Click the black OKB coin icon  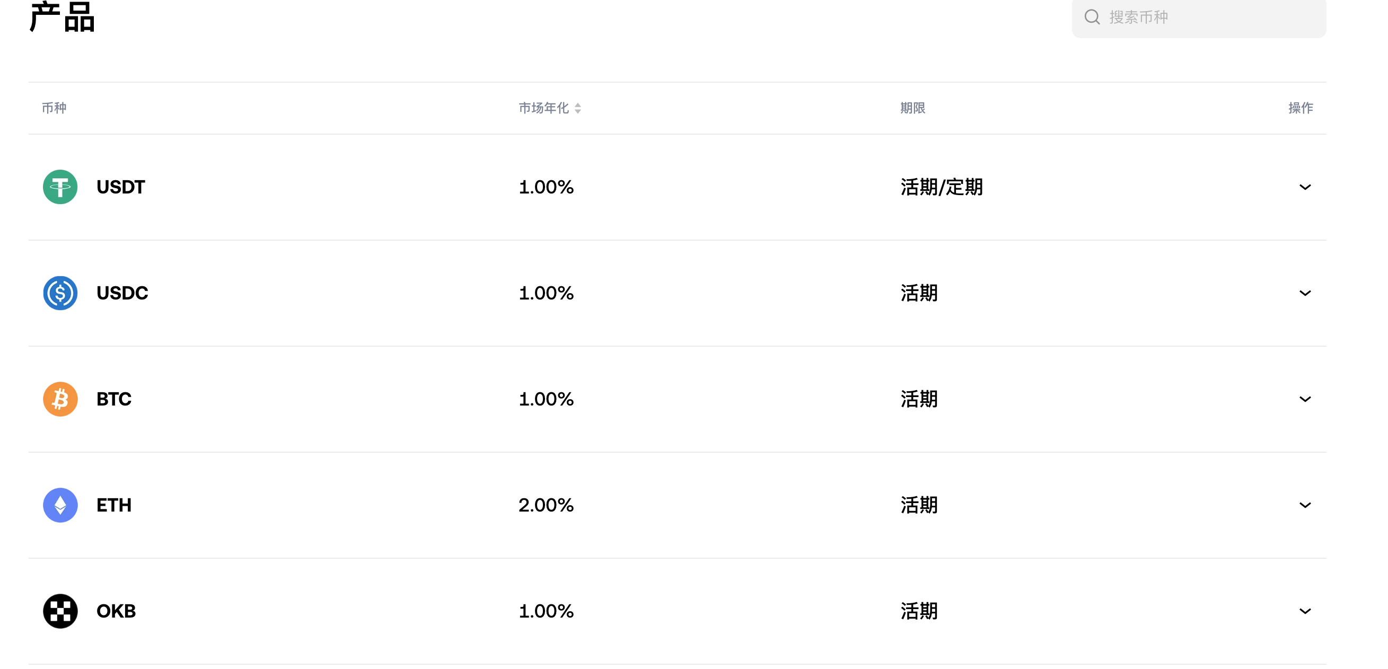click(x=60, y=611)
